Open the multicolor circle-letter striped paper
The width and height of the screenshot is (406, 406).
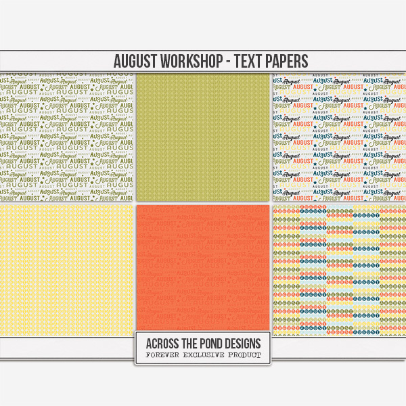click(339, 269)
